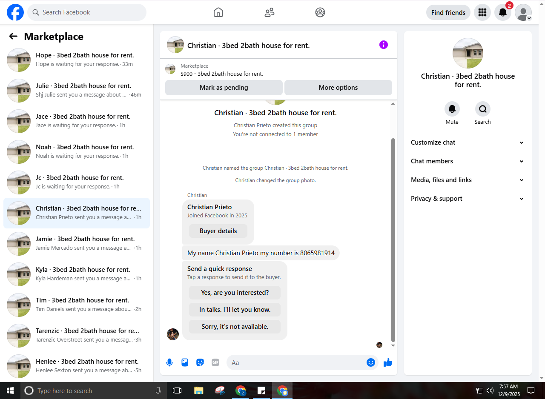
Task: Click the taskbar clock showing 7:57 AM
Action: 508,390
